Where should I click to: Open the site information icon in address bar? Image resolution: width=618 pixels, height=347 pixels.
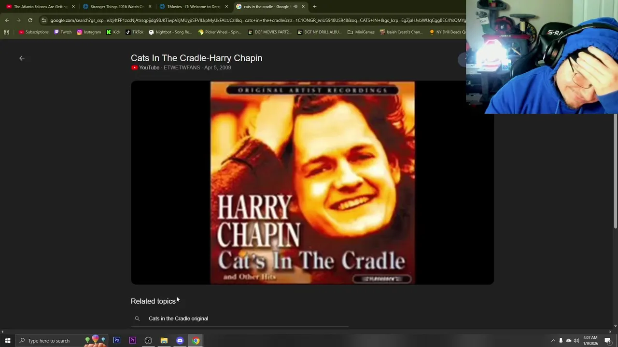click(x=44, y=20)
